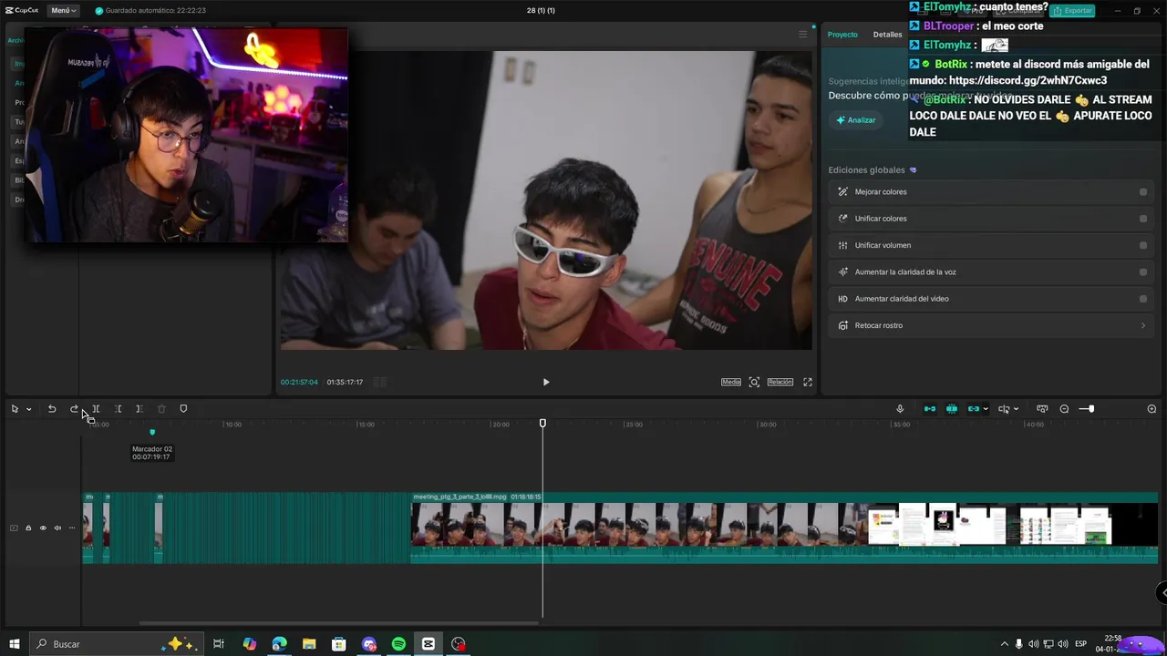The height and width of the screenshot is (656, 1167).
Task: Hide the main track with eye icon
Action: pyautogui.click(x=43, y=528)
